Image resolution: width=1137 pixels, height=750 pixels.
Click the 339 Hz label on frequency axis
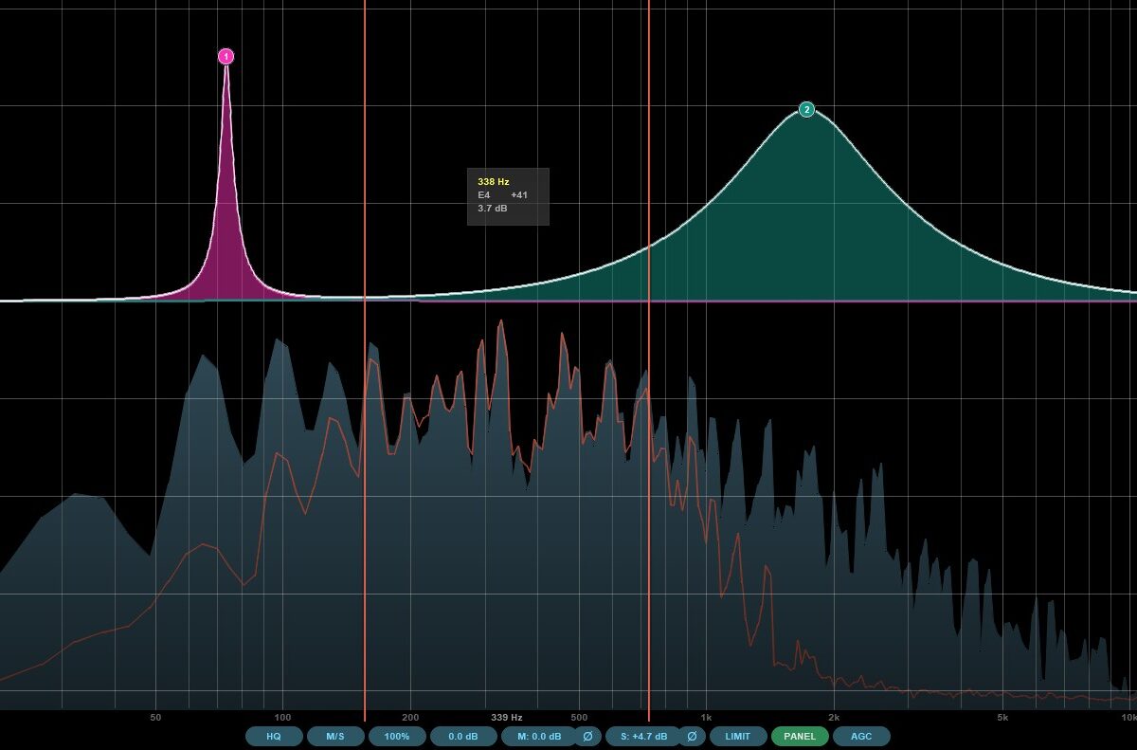[x=507, y=718]
